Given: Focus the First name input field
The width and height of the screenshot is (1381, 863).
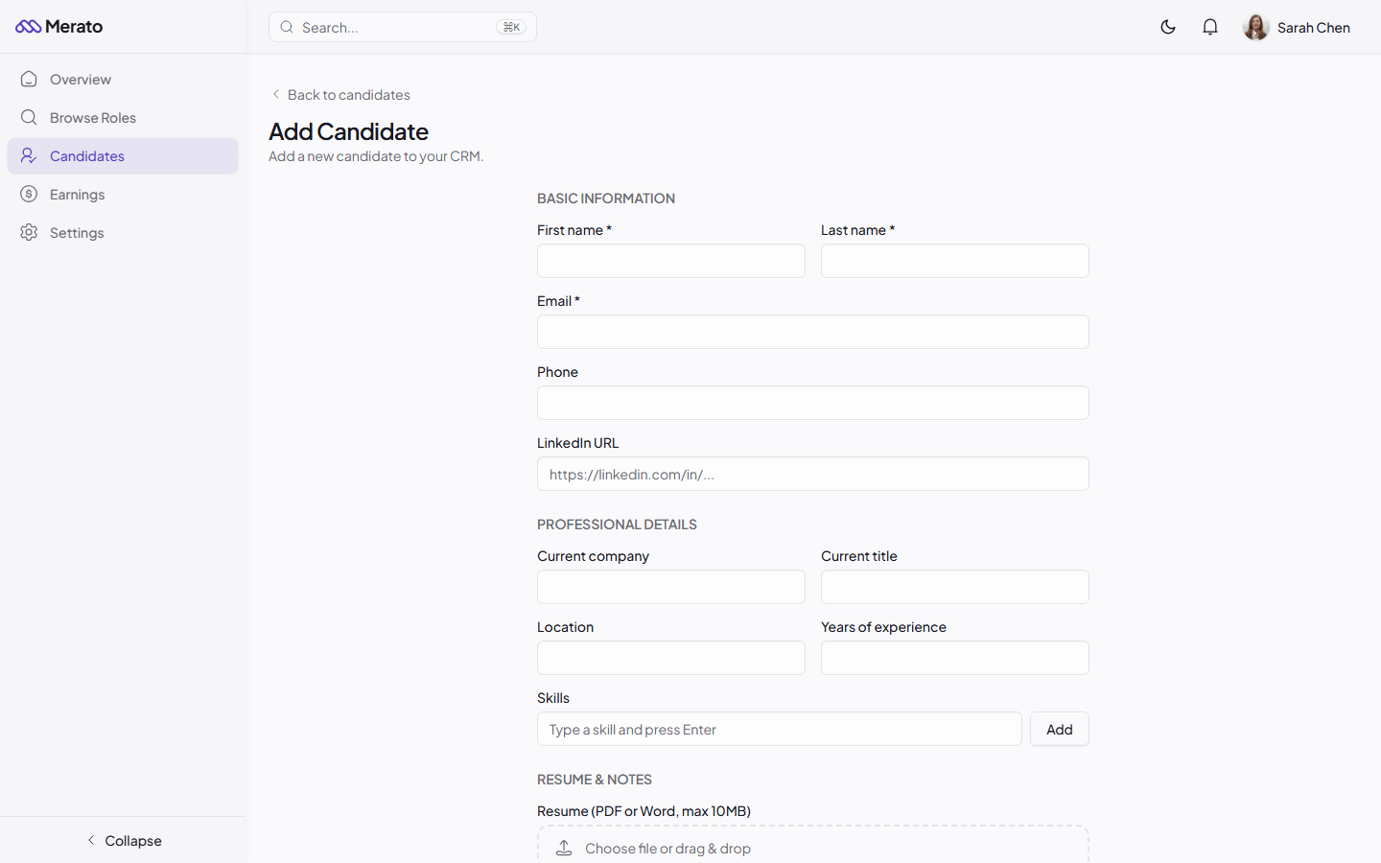Looking at the screenshot, I should (670, 261).
